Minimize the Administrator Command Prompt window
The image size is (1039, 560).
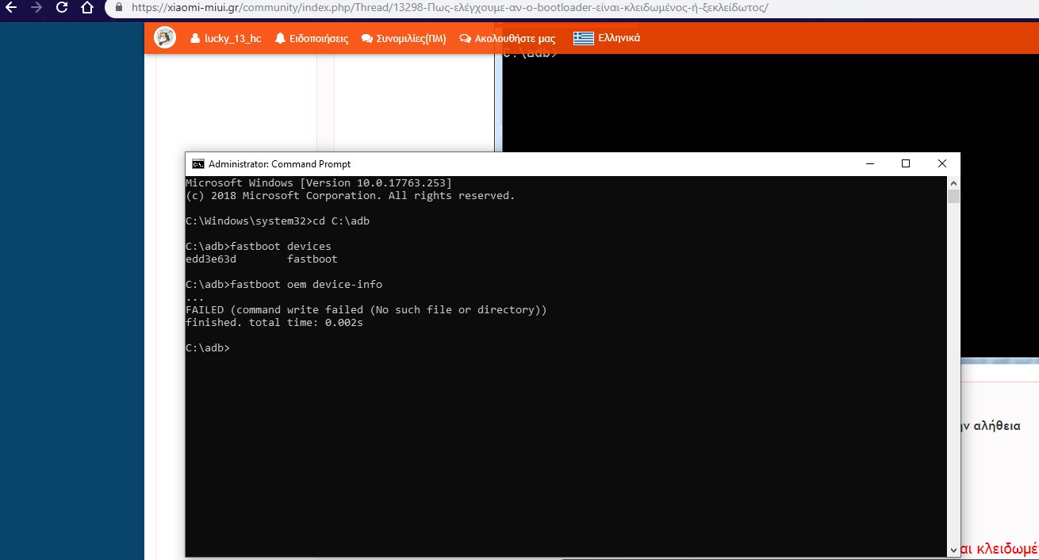pyautogui.click(x=869, y=164)
